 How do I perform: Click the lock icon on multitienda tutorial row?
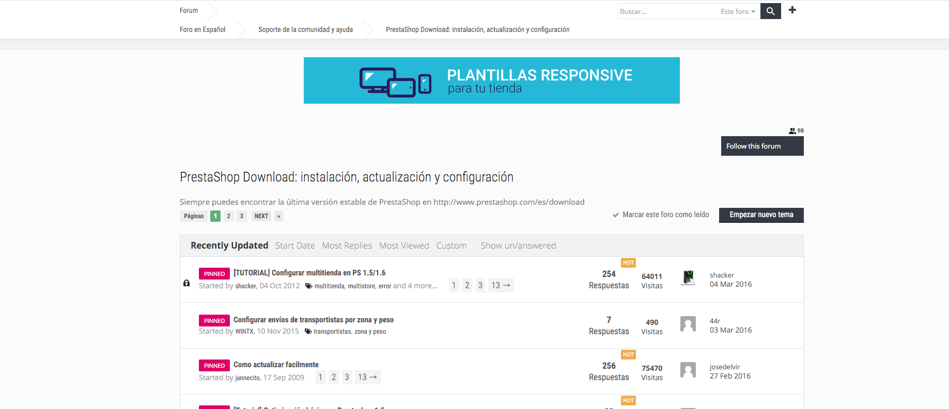click(186, 283)
